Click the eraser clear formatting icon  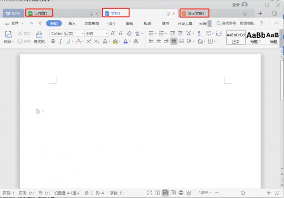[x=129, y=33]
